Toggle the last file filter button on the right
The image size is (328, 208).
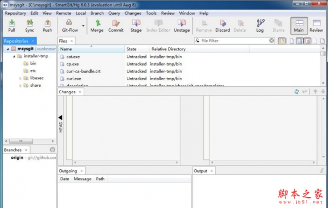tap(323, 41)
